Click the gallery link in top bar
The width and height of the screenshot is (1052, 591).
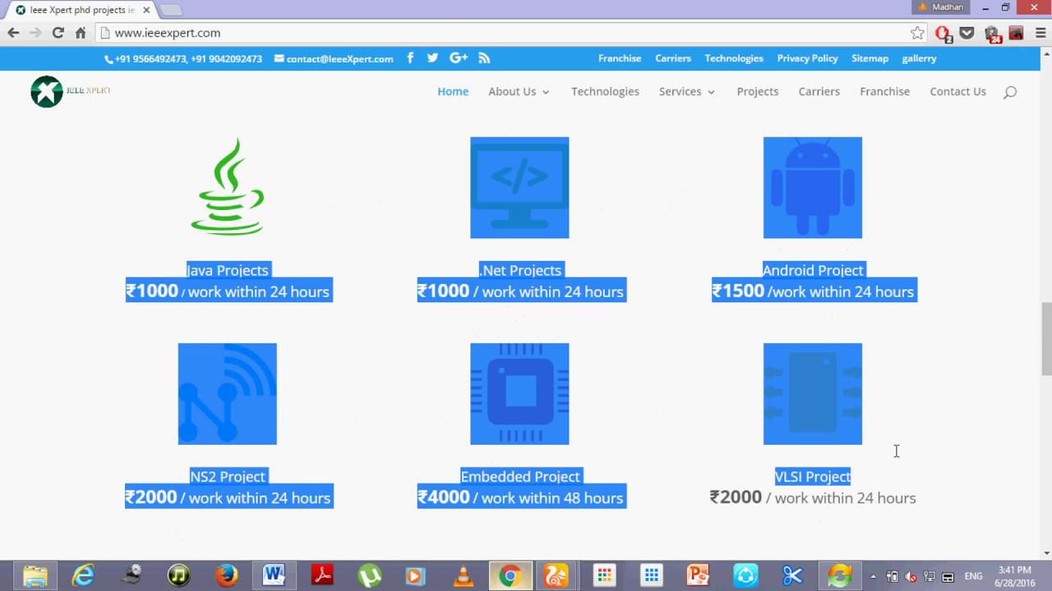click(919, 58)
